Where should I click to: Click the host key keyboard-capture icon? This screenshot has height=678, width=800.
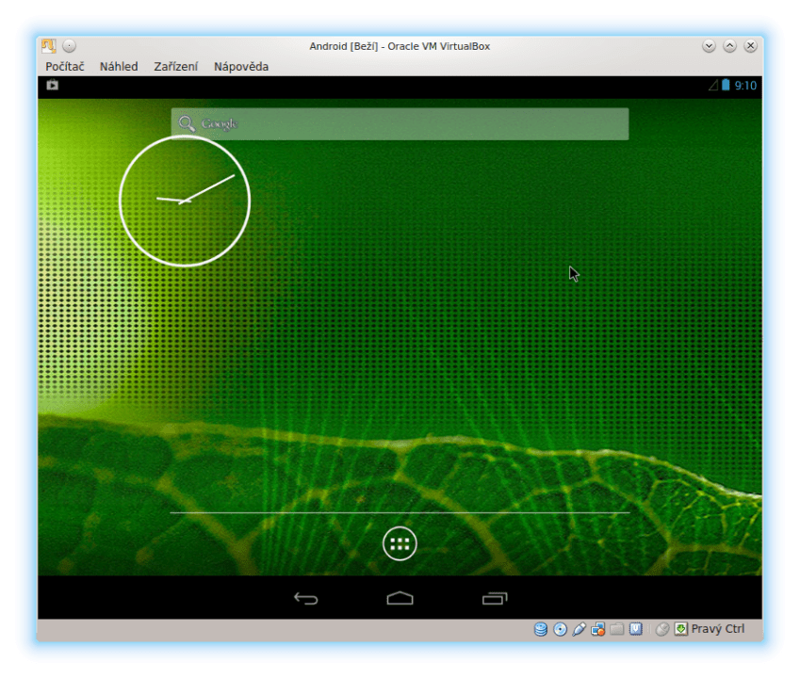point(680,629)
